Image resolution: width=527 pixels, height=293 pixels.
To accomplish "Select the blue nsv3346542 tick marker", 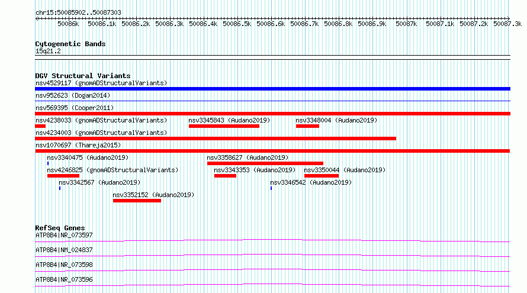I will [271, 188].
